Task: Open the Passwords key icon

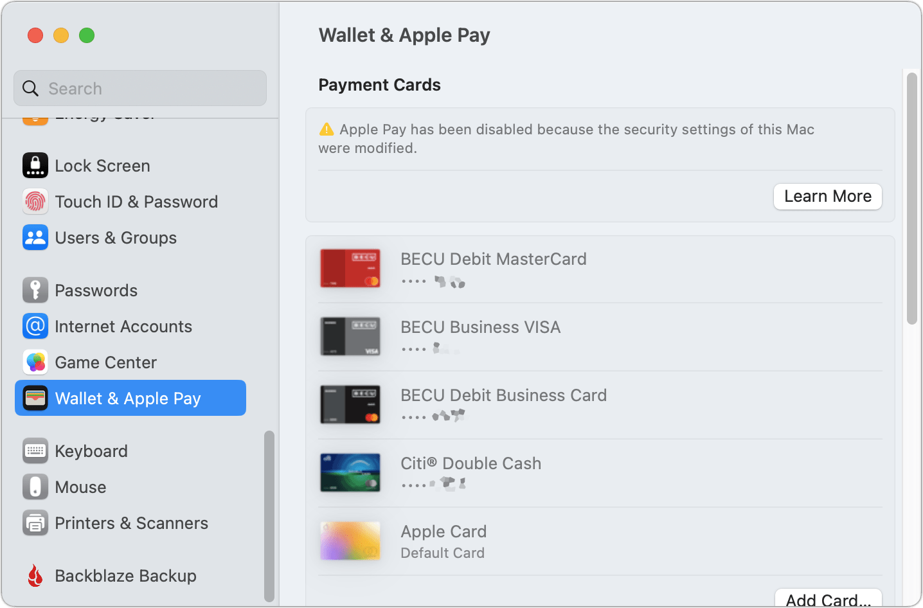Action: (x=35, y=290)
